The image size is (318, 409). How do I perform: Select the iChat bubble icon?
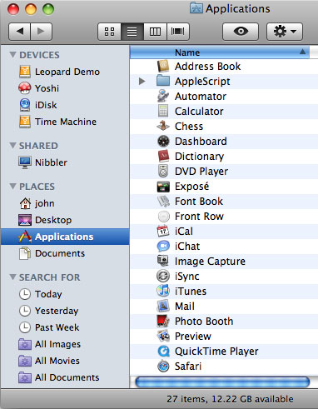[x=163, y=247]
